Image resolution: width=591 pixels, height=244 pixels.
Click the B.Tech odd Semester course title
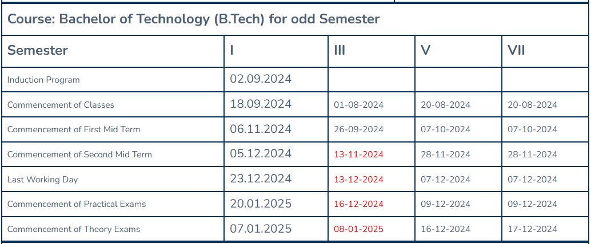(x=193, y=19)
